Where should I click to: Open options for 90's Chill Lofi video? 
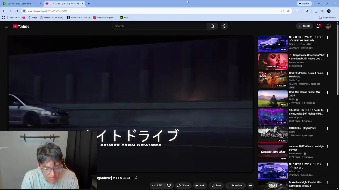(x=327, y=111)
